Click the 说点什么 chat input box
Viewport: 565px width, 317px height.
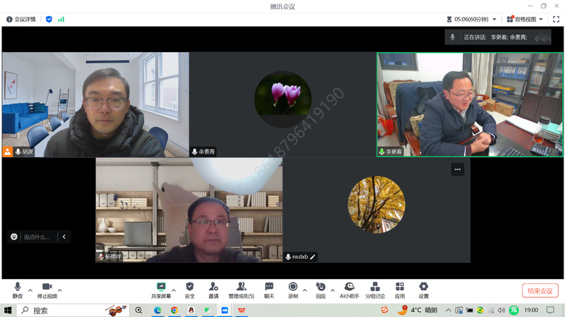37,237
